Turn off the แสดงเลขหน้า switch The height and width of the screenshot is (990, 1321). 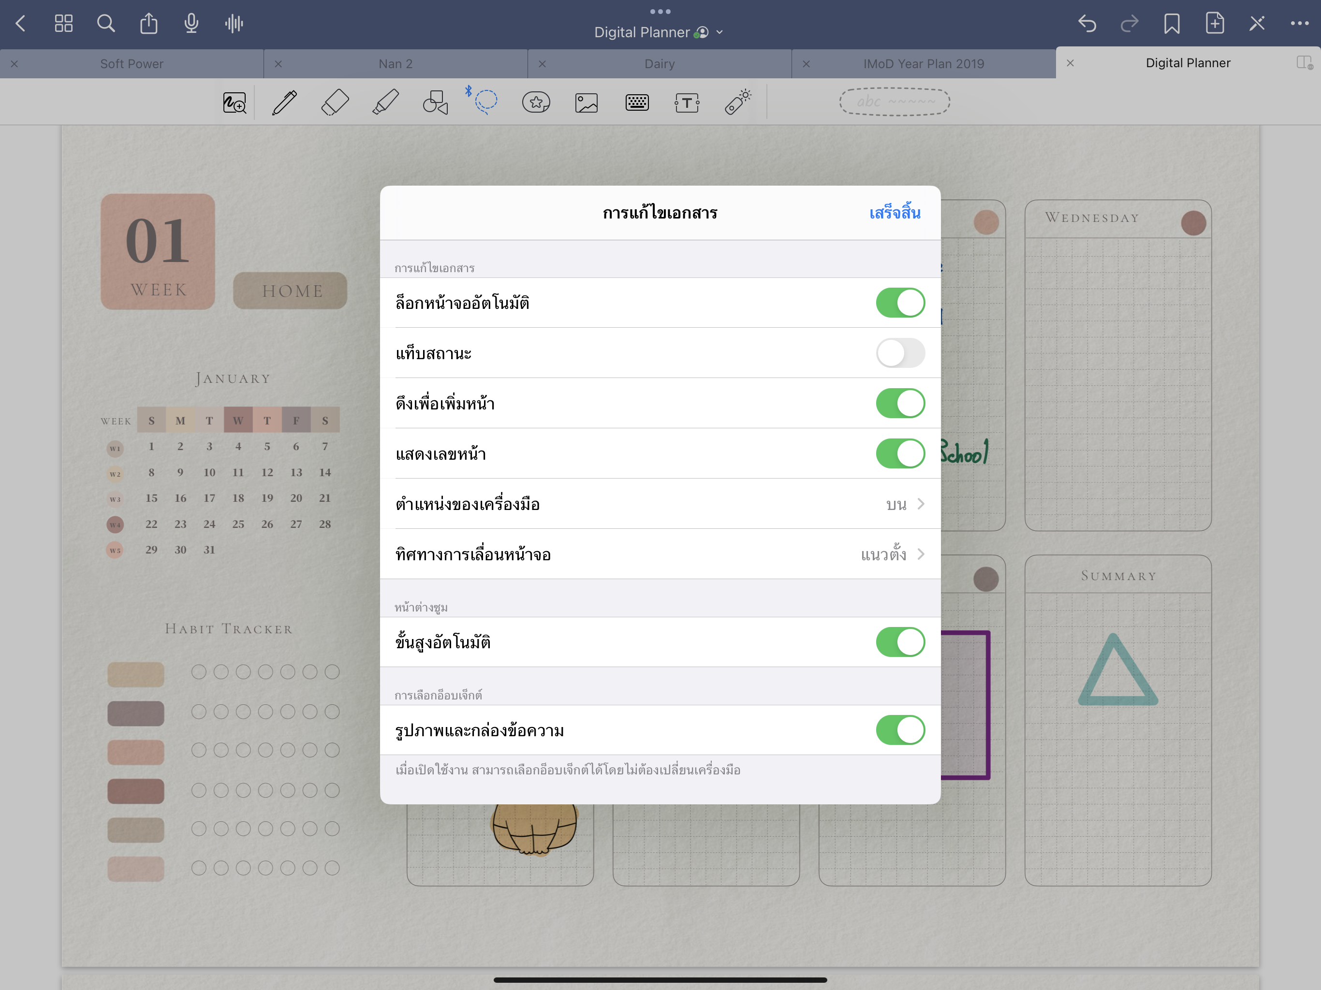900,453
